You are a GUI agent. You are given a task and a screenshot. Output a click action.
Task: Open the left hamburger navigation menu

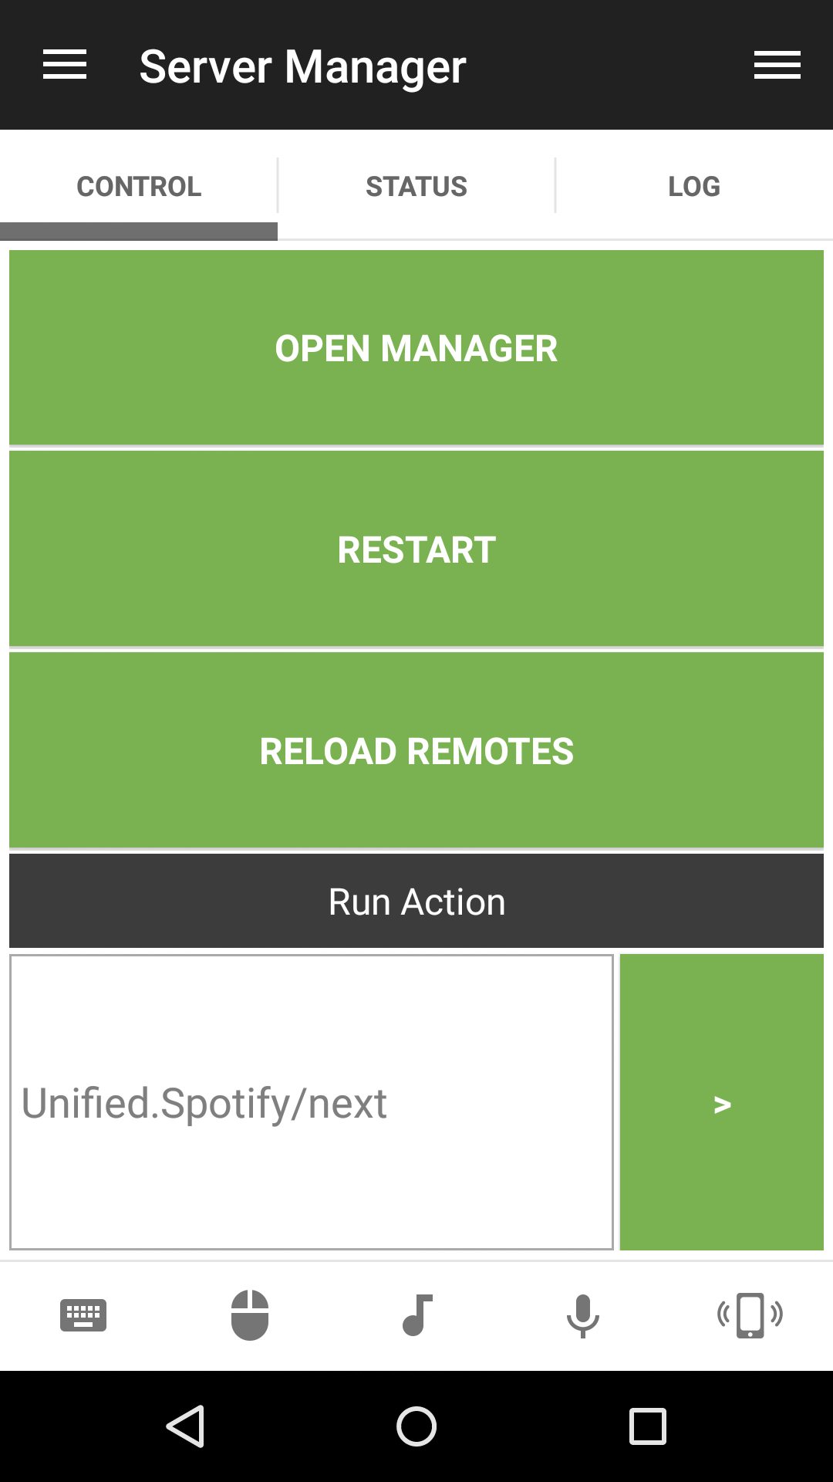click(x=65, y=65)
